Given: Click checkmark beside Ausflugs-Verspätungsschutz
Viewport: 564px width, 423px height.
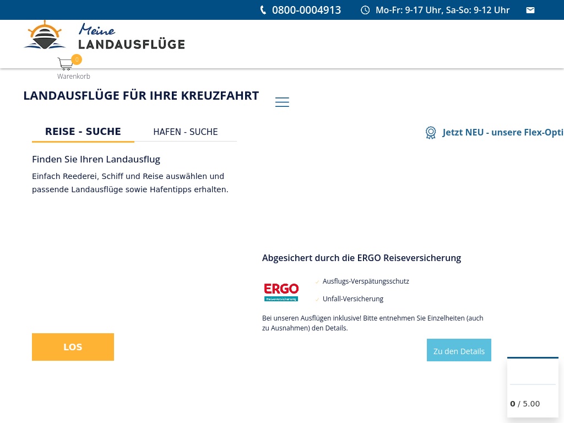Looking at the screenshot, I should [317, 282].
